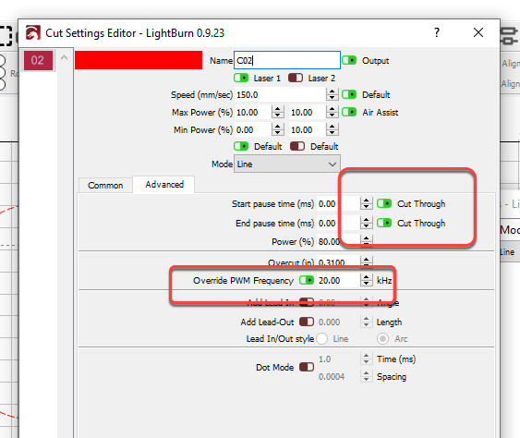This screenshot has height=438, width=520.
Task: Click the LightBurn app icon in title bar
Action: [x=33, y=32]
